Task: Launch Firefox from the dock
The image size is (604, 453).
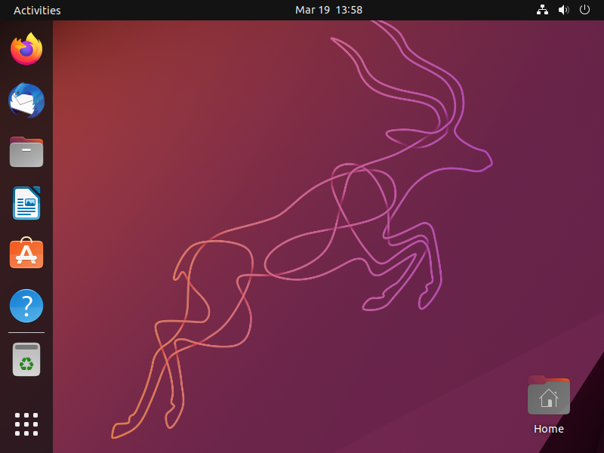Action: (26, 49)
